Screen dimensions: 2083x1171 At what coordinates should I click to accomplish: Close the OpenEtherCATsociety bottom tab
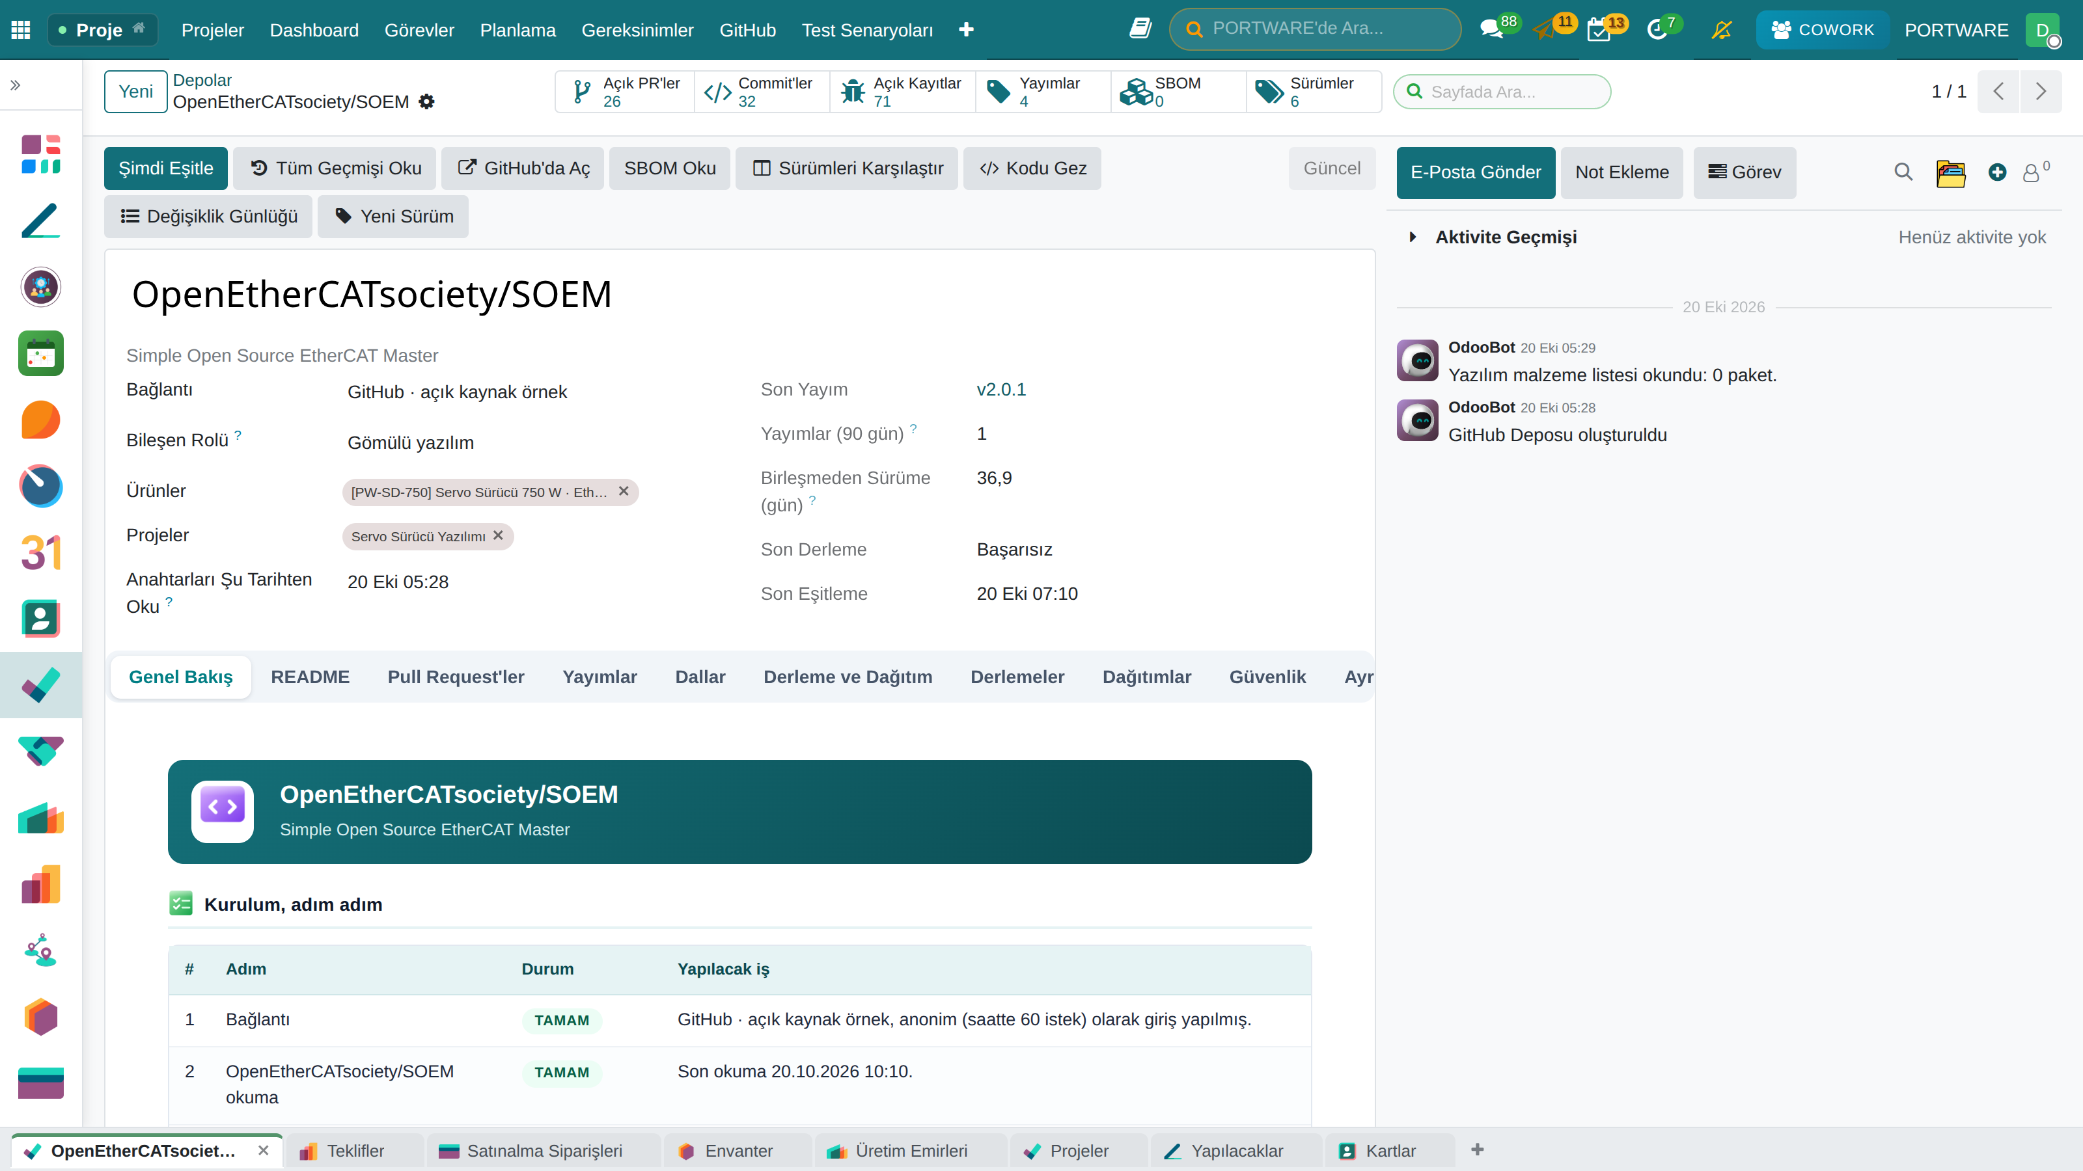click(x=264, y=1150)
